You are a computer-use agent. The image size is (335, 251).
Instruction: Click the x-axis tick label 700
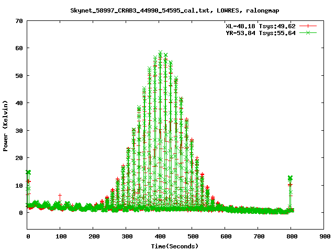tap(259, 236)
